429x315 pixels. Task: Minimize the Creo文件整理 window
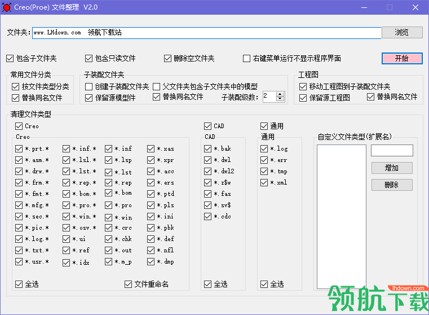[x=364, y=7]
